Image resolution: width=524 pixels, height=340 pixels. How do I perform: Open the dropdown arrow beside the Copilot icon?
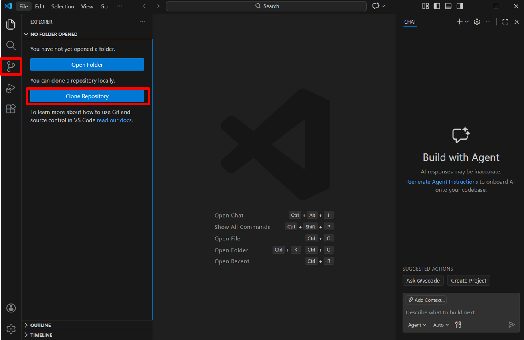click(384, 6)
